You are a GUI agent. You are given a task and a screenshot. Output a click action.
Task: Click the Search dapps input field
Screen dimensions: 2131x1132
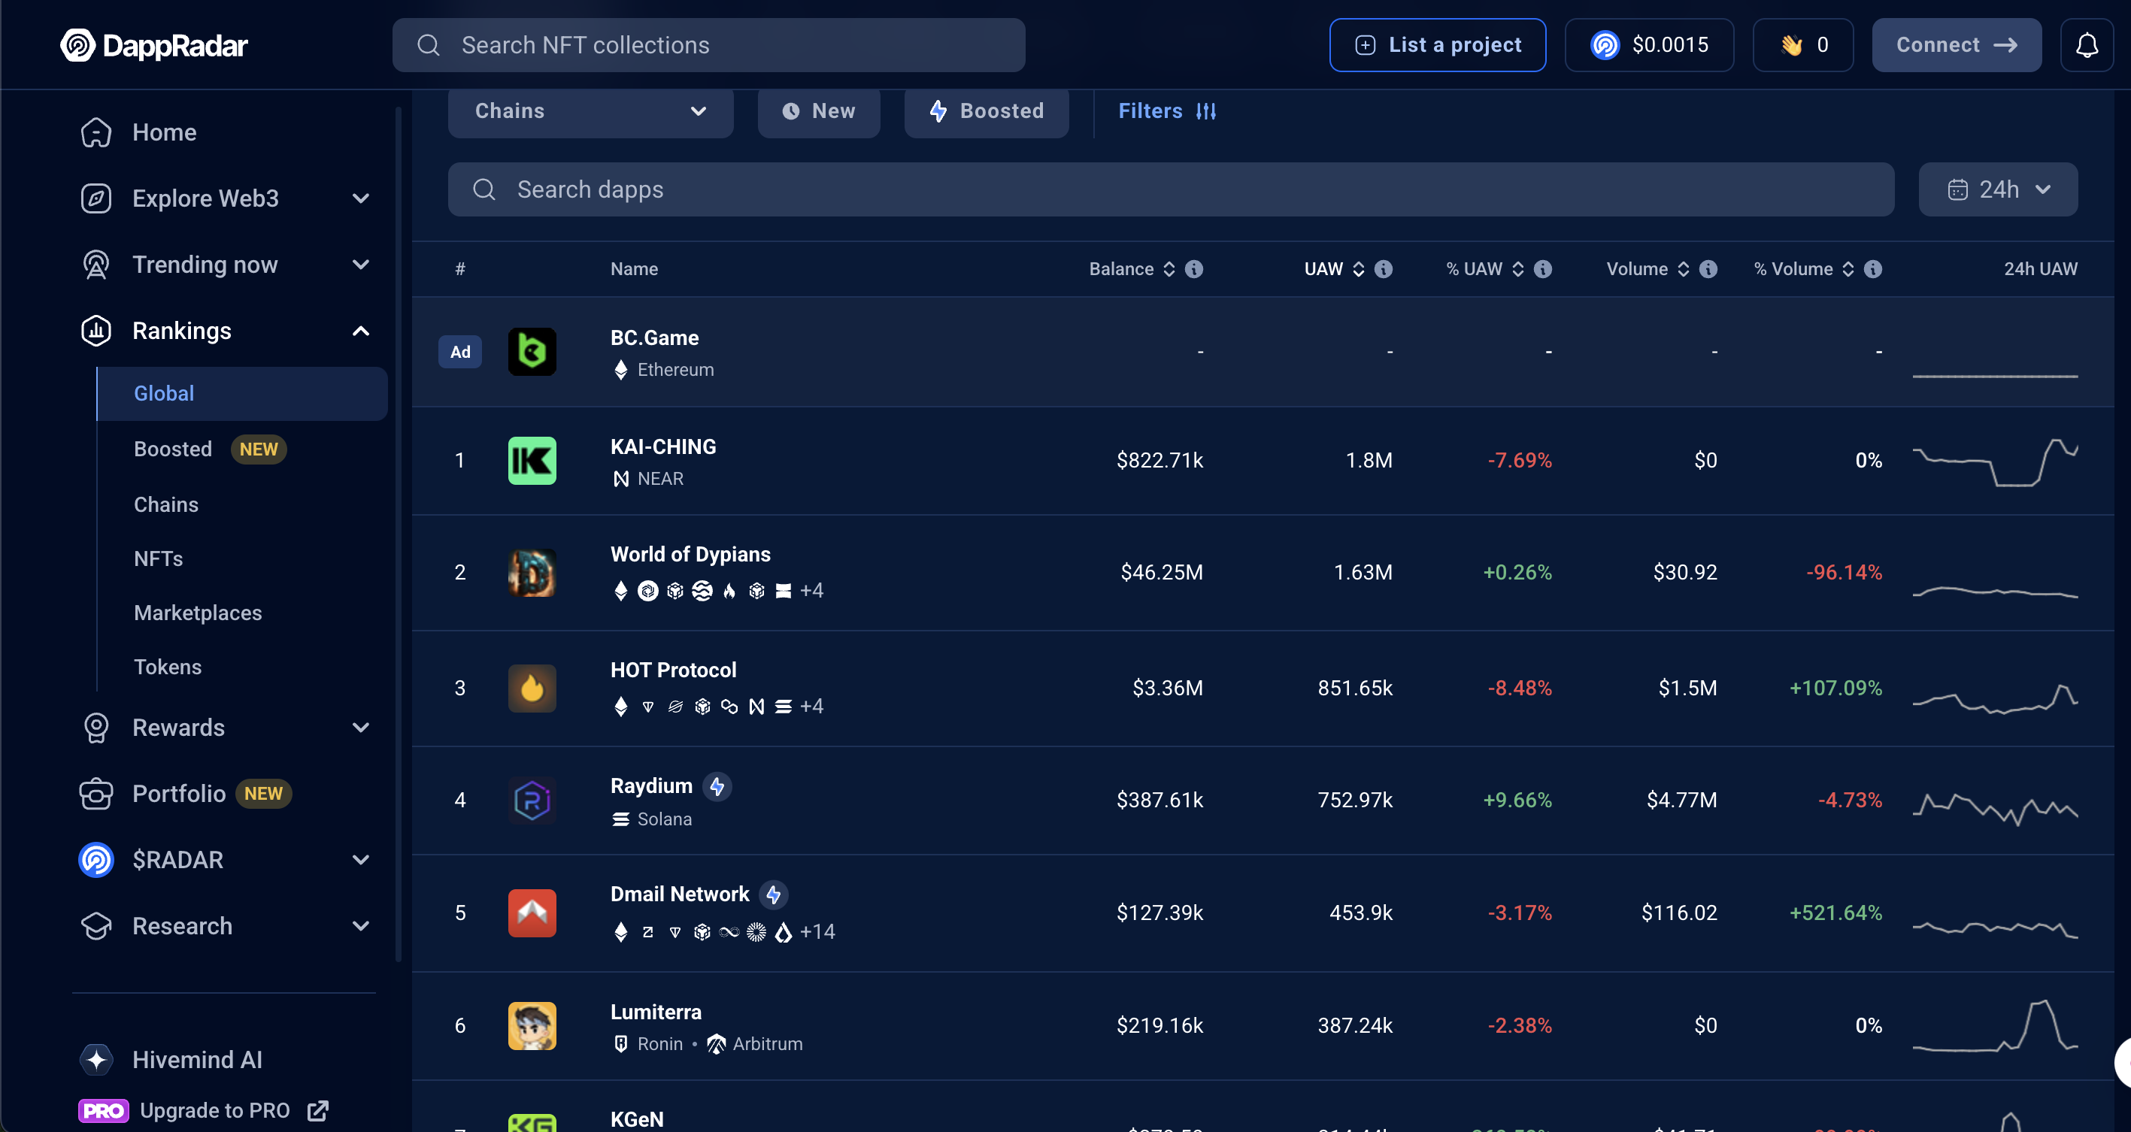1170,189
